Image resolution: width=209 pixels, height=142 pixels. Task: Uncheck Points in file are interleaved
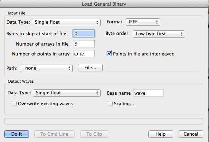109,54
